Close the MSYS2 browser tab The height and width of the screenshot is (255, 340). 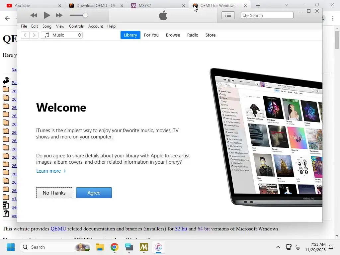[x=184, y=6]
